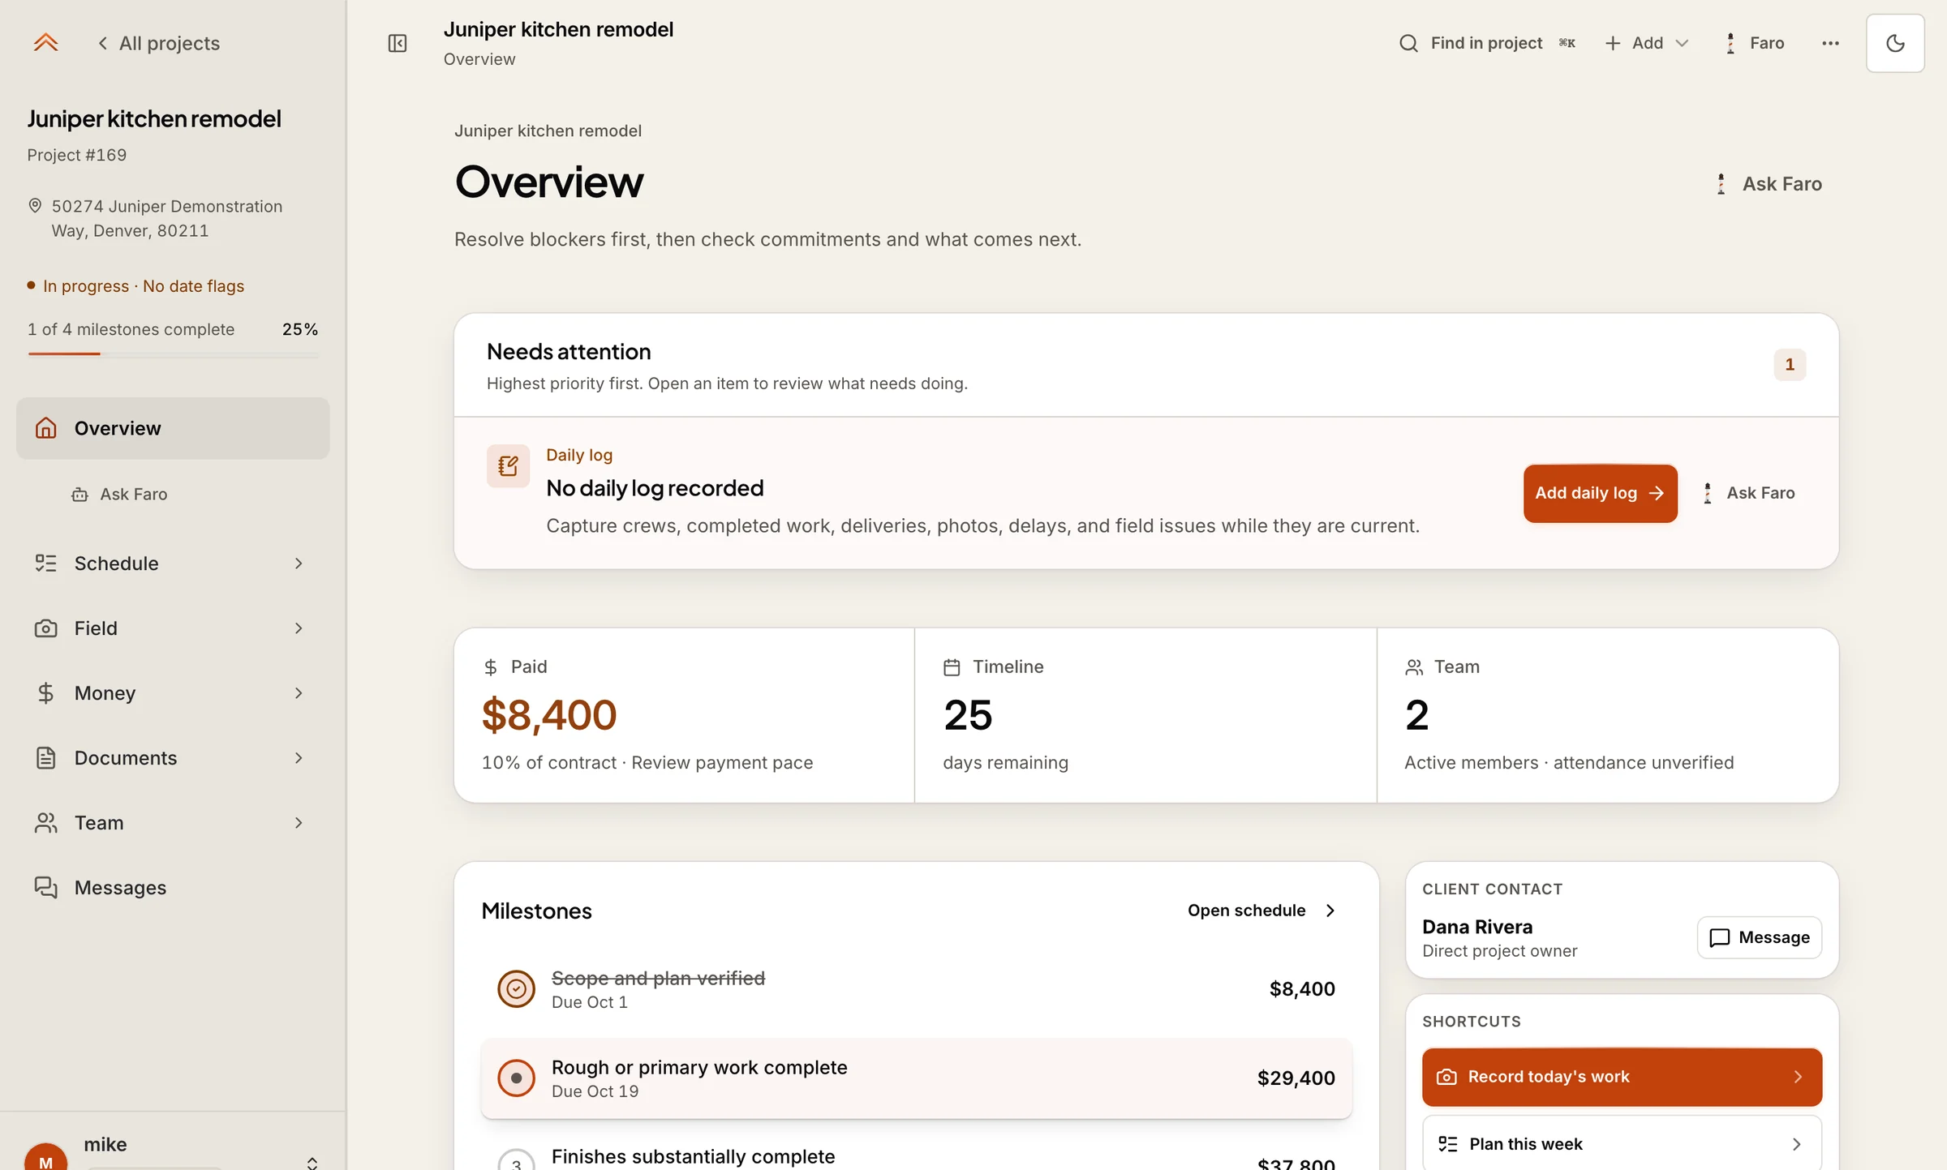The height and width of the screenshot is (1170, 1947).
Task: Select Money in sidebar
Action: pos(173,692)
